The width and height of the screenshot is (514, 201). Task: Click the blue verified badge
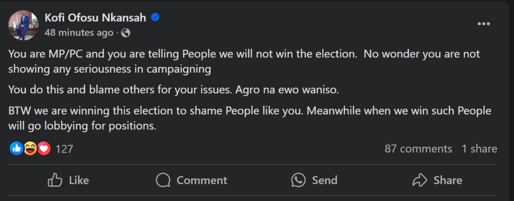click(x=155, y=18)
